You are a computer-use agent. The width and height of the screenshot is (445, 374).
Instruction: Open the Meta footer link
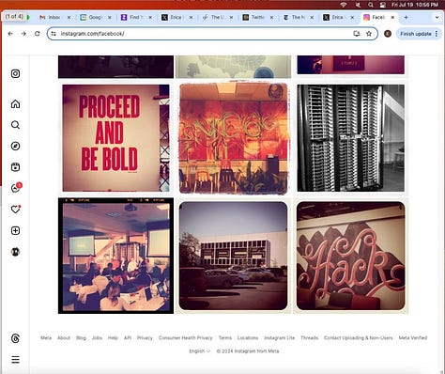(x=46, y=337)
